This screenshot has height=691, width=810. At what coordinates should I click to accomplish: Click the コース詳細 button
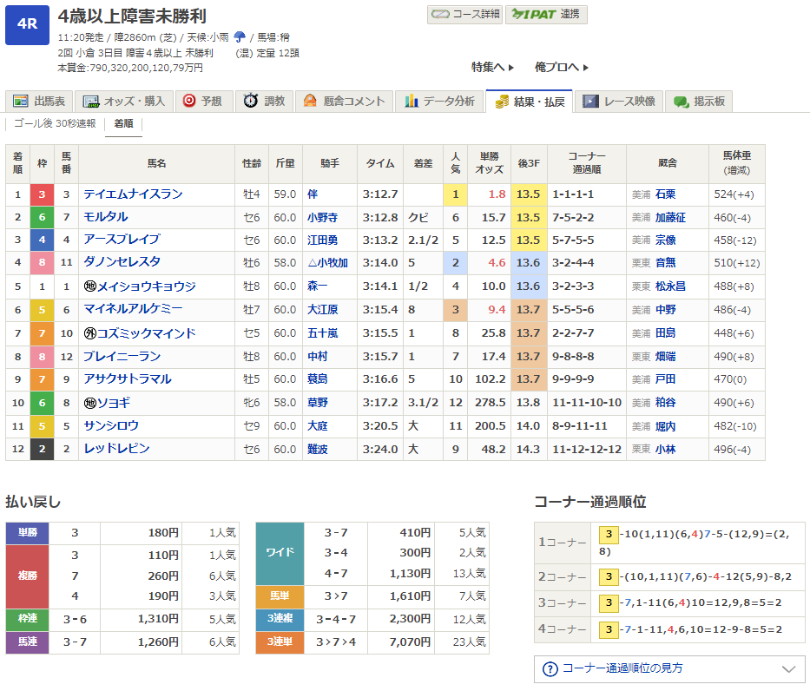pyautogui.click(x=465, y=15)
